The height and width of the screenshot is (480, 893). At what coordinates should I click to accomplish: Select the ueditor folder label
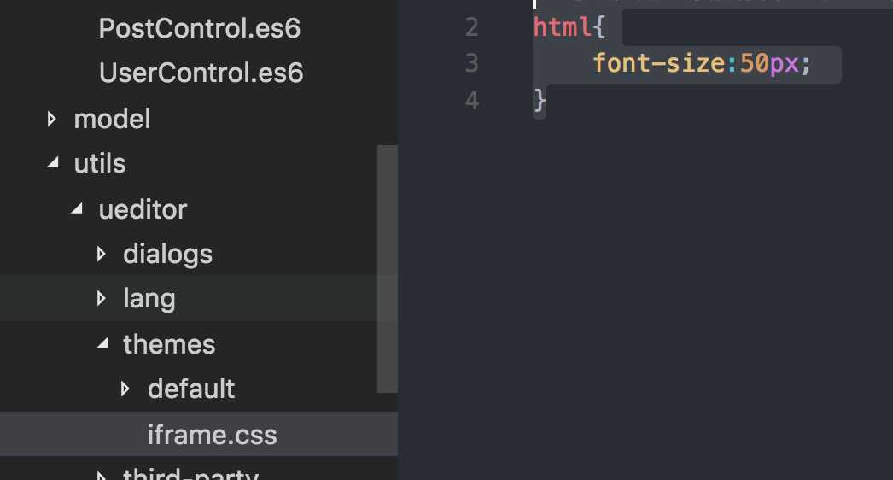click(x=143, y=209)
